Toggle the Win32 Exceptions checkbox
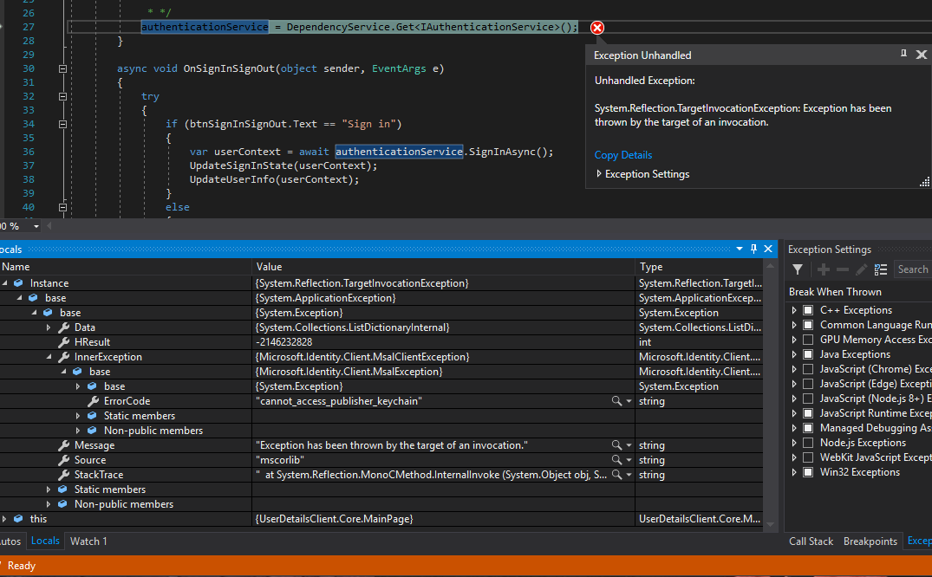The width and height of the screenshot is (932, 577). tap(808, 472)
